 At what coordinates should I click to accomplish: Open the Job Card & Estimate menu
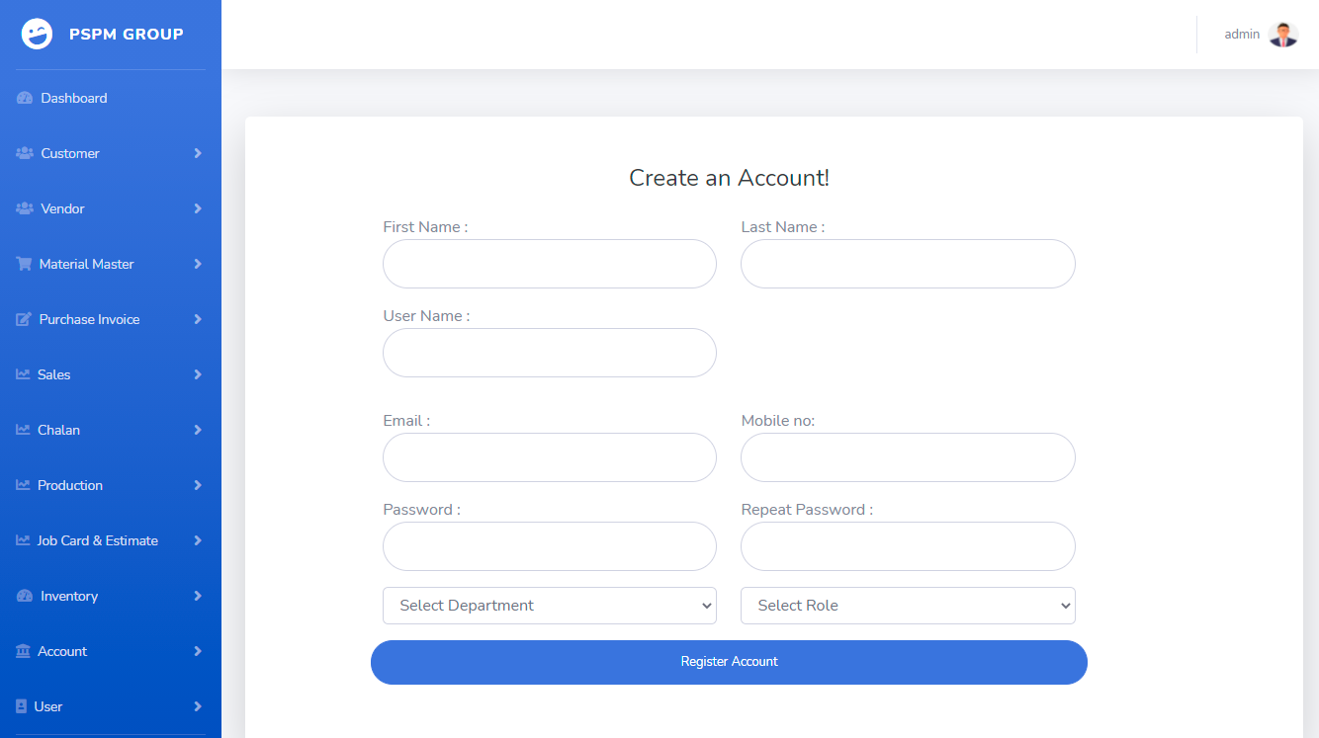(97, 541)
